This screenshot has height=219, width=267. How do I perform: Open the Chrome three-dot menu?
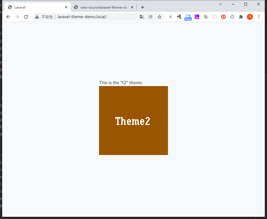click(x=259, y=17)
